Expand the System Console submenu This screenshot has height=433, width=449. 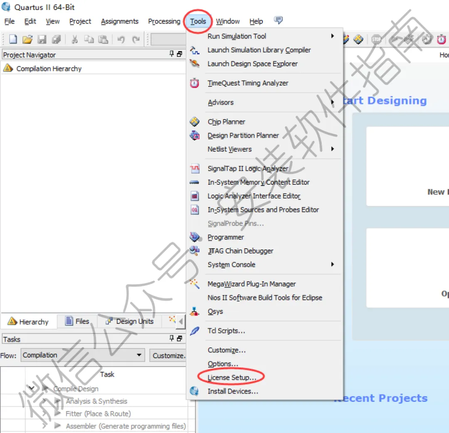click(x=333, y=264)
